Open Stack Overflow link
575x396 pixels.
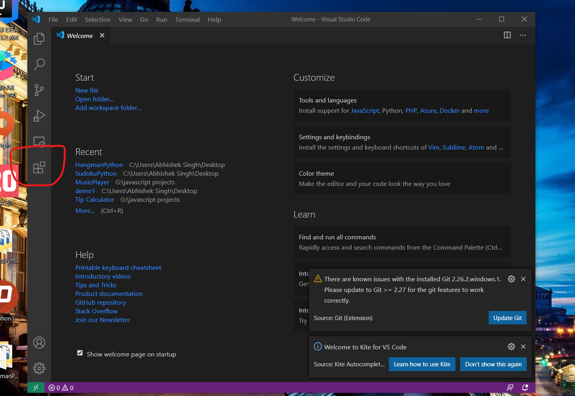click(x=96, y=311)
